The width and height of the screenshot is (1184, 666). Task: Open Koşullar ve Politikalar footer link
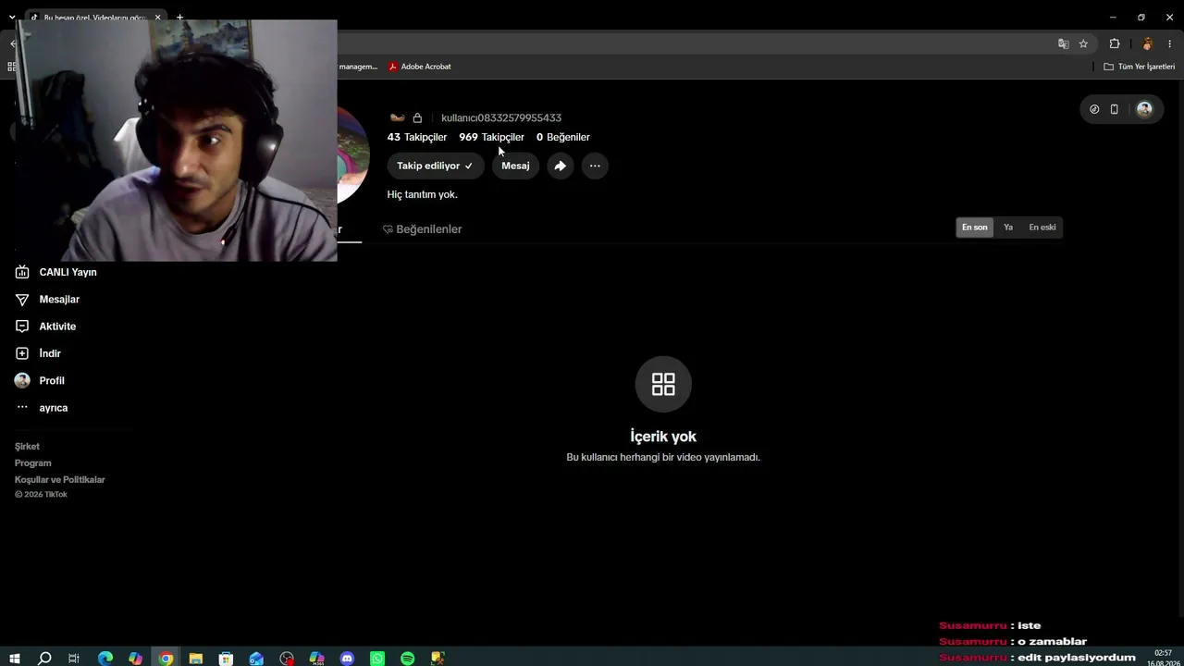click(60, 480)
